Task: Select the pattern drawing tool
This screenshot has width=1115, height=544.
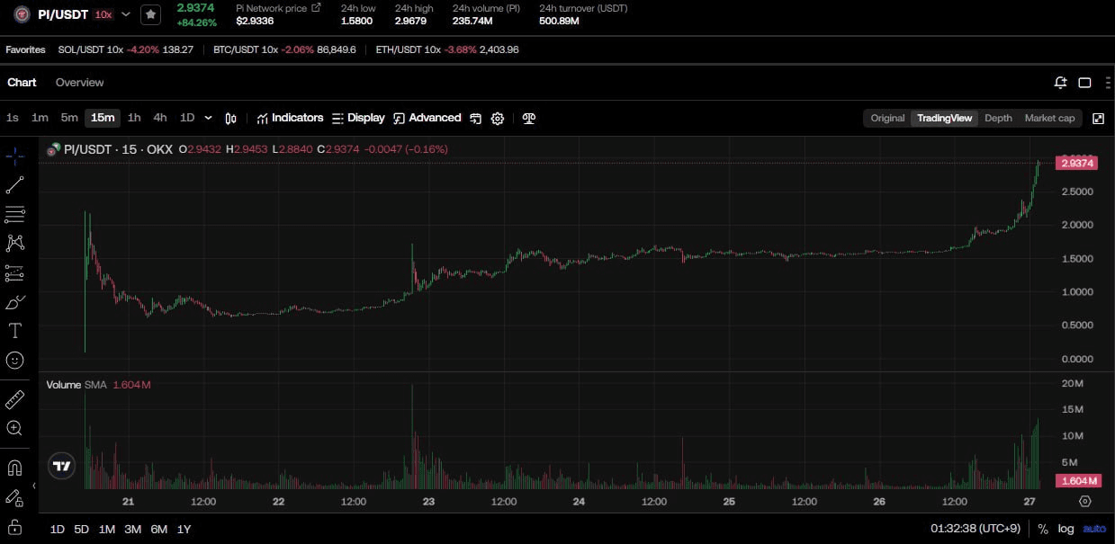Action: [14, 243]
